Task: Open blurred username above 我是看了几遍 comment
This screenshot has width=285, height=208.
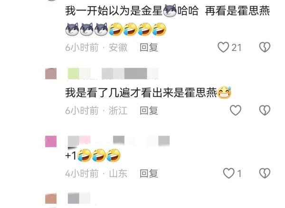Action: pos(113,74)
